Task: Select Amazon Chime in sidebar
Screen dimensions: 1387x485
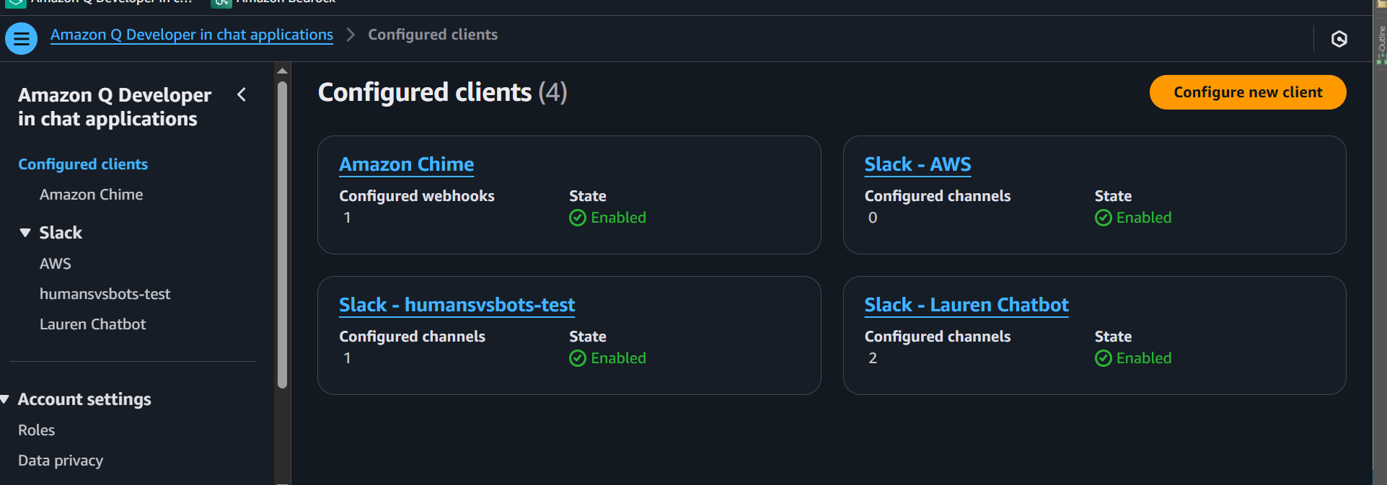Action: point(92,195)
